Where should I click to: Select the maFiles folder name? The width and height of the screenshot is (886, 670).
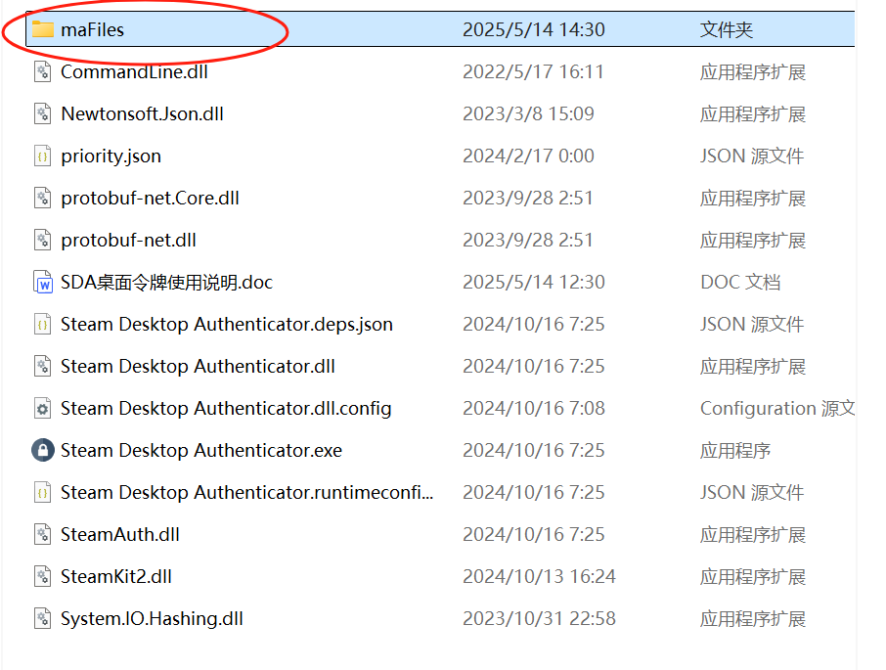(93, 29)
